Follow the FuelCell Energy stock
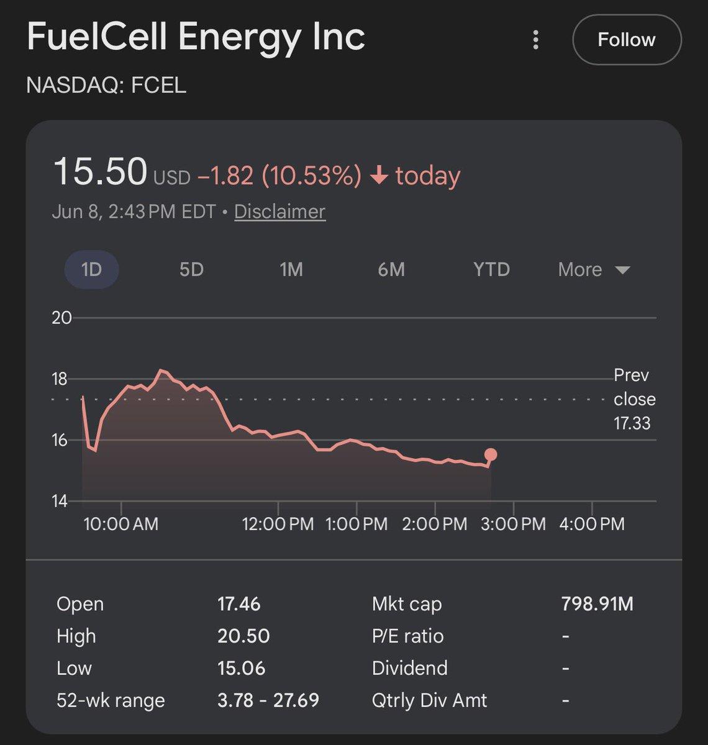The width and height of the screenshot is (708, 745). point(627,40)
